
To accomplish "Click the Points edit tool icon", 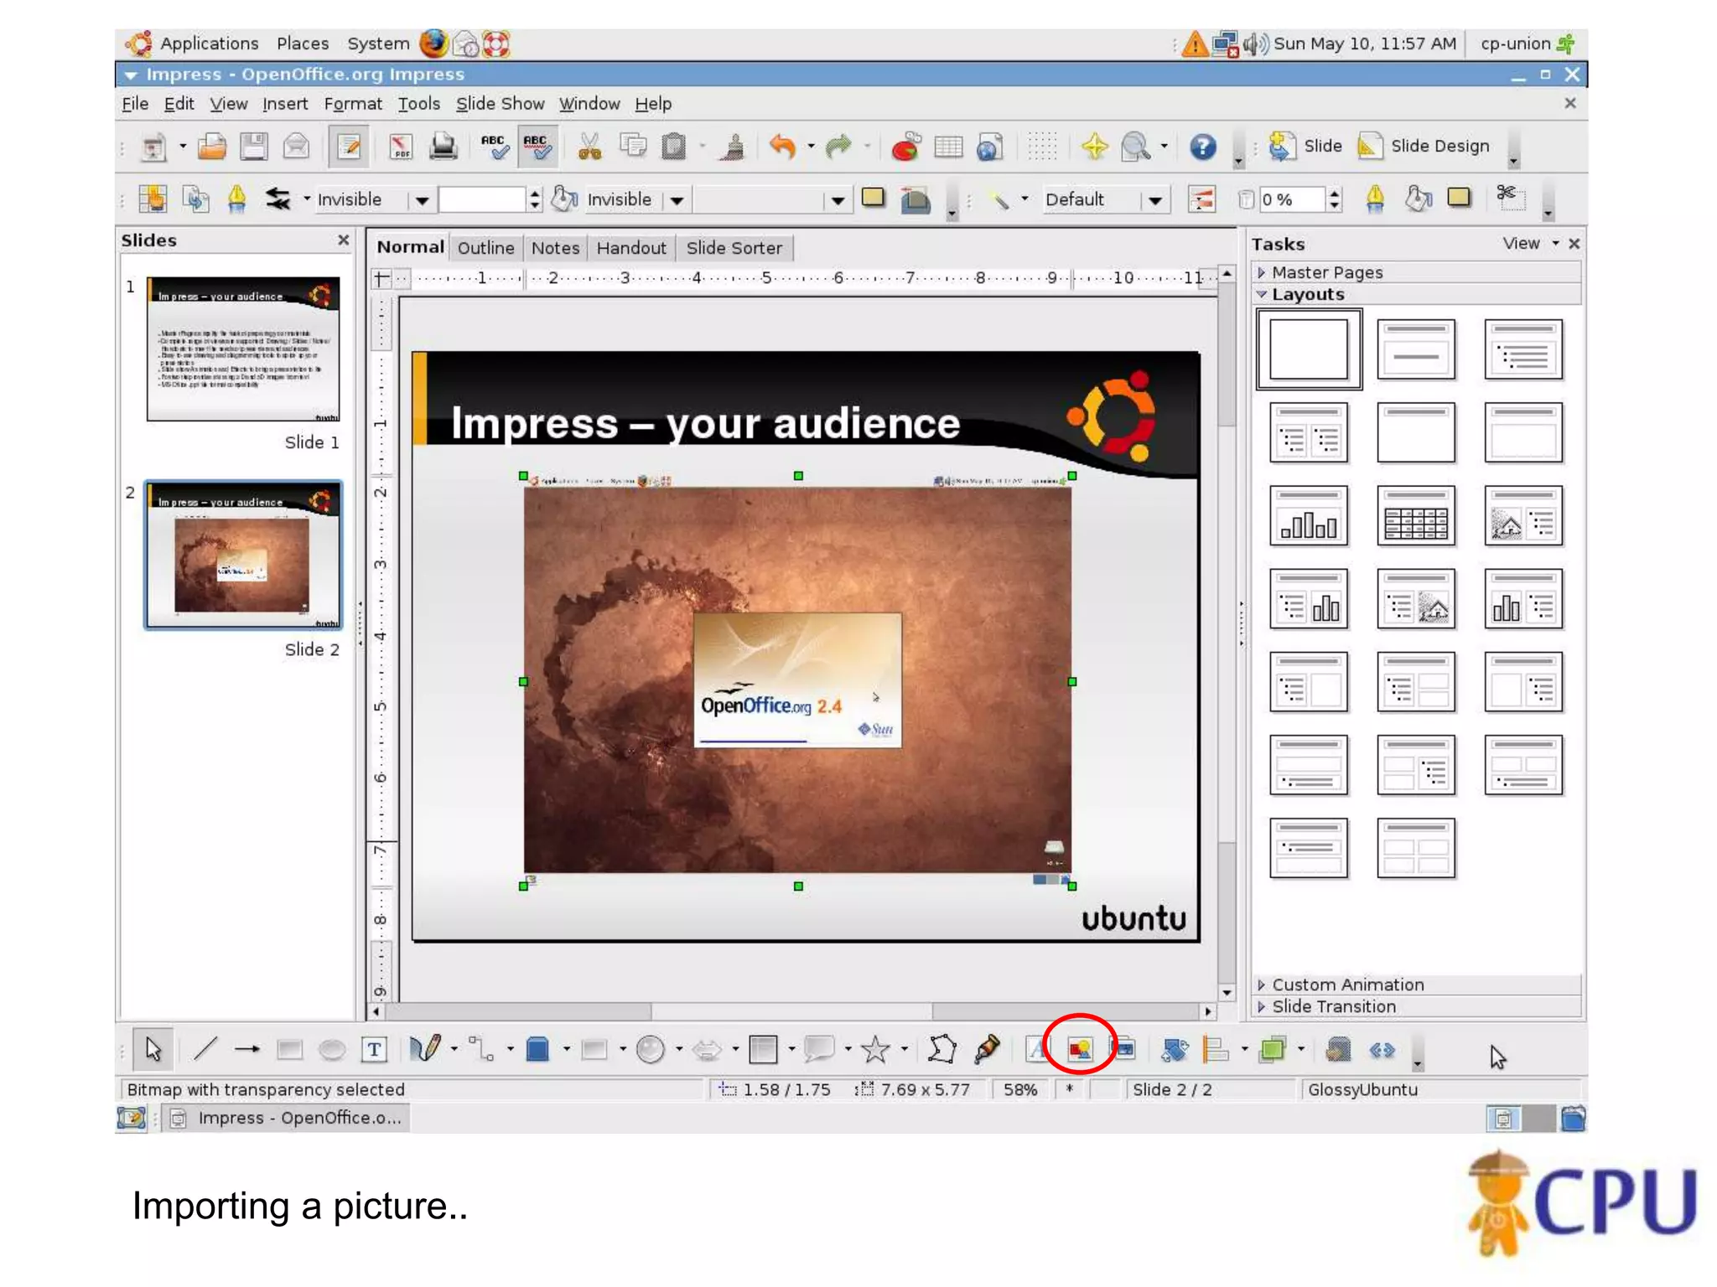I will (x=942, y=1049).
